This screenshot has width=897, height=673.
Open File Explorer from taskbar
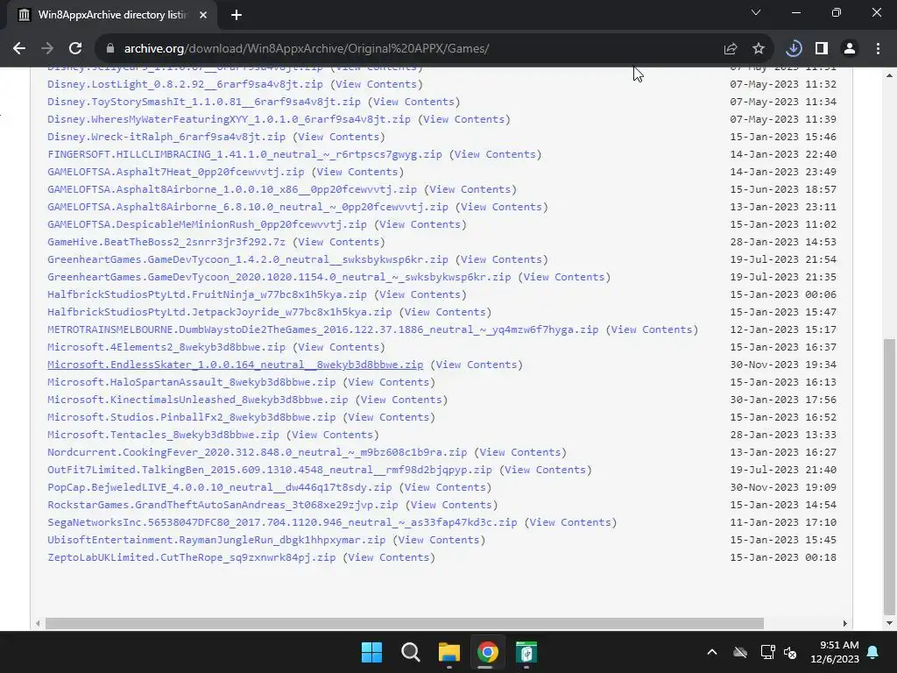(449, 652)
